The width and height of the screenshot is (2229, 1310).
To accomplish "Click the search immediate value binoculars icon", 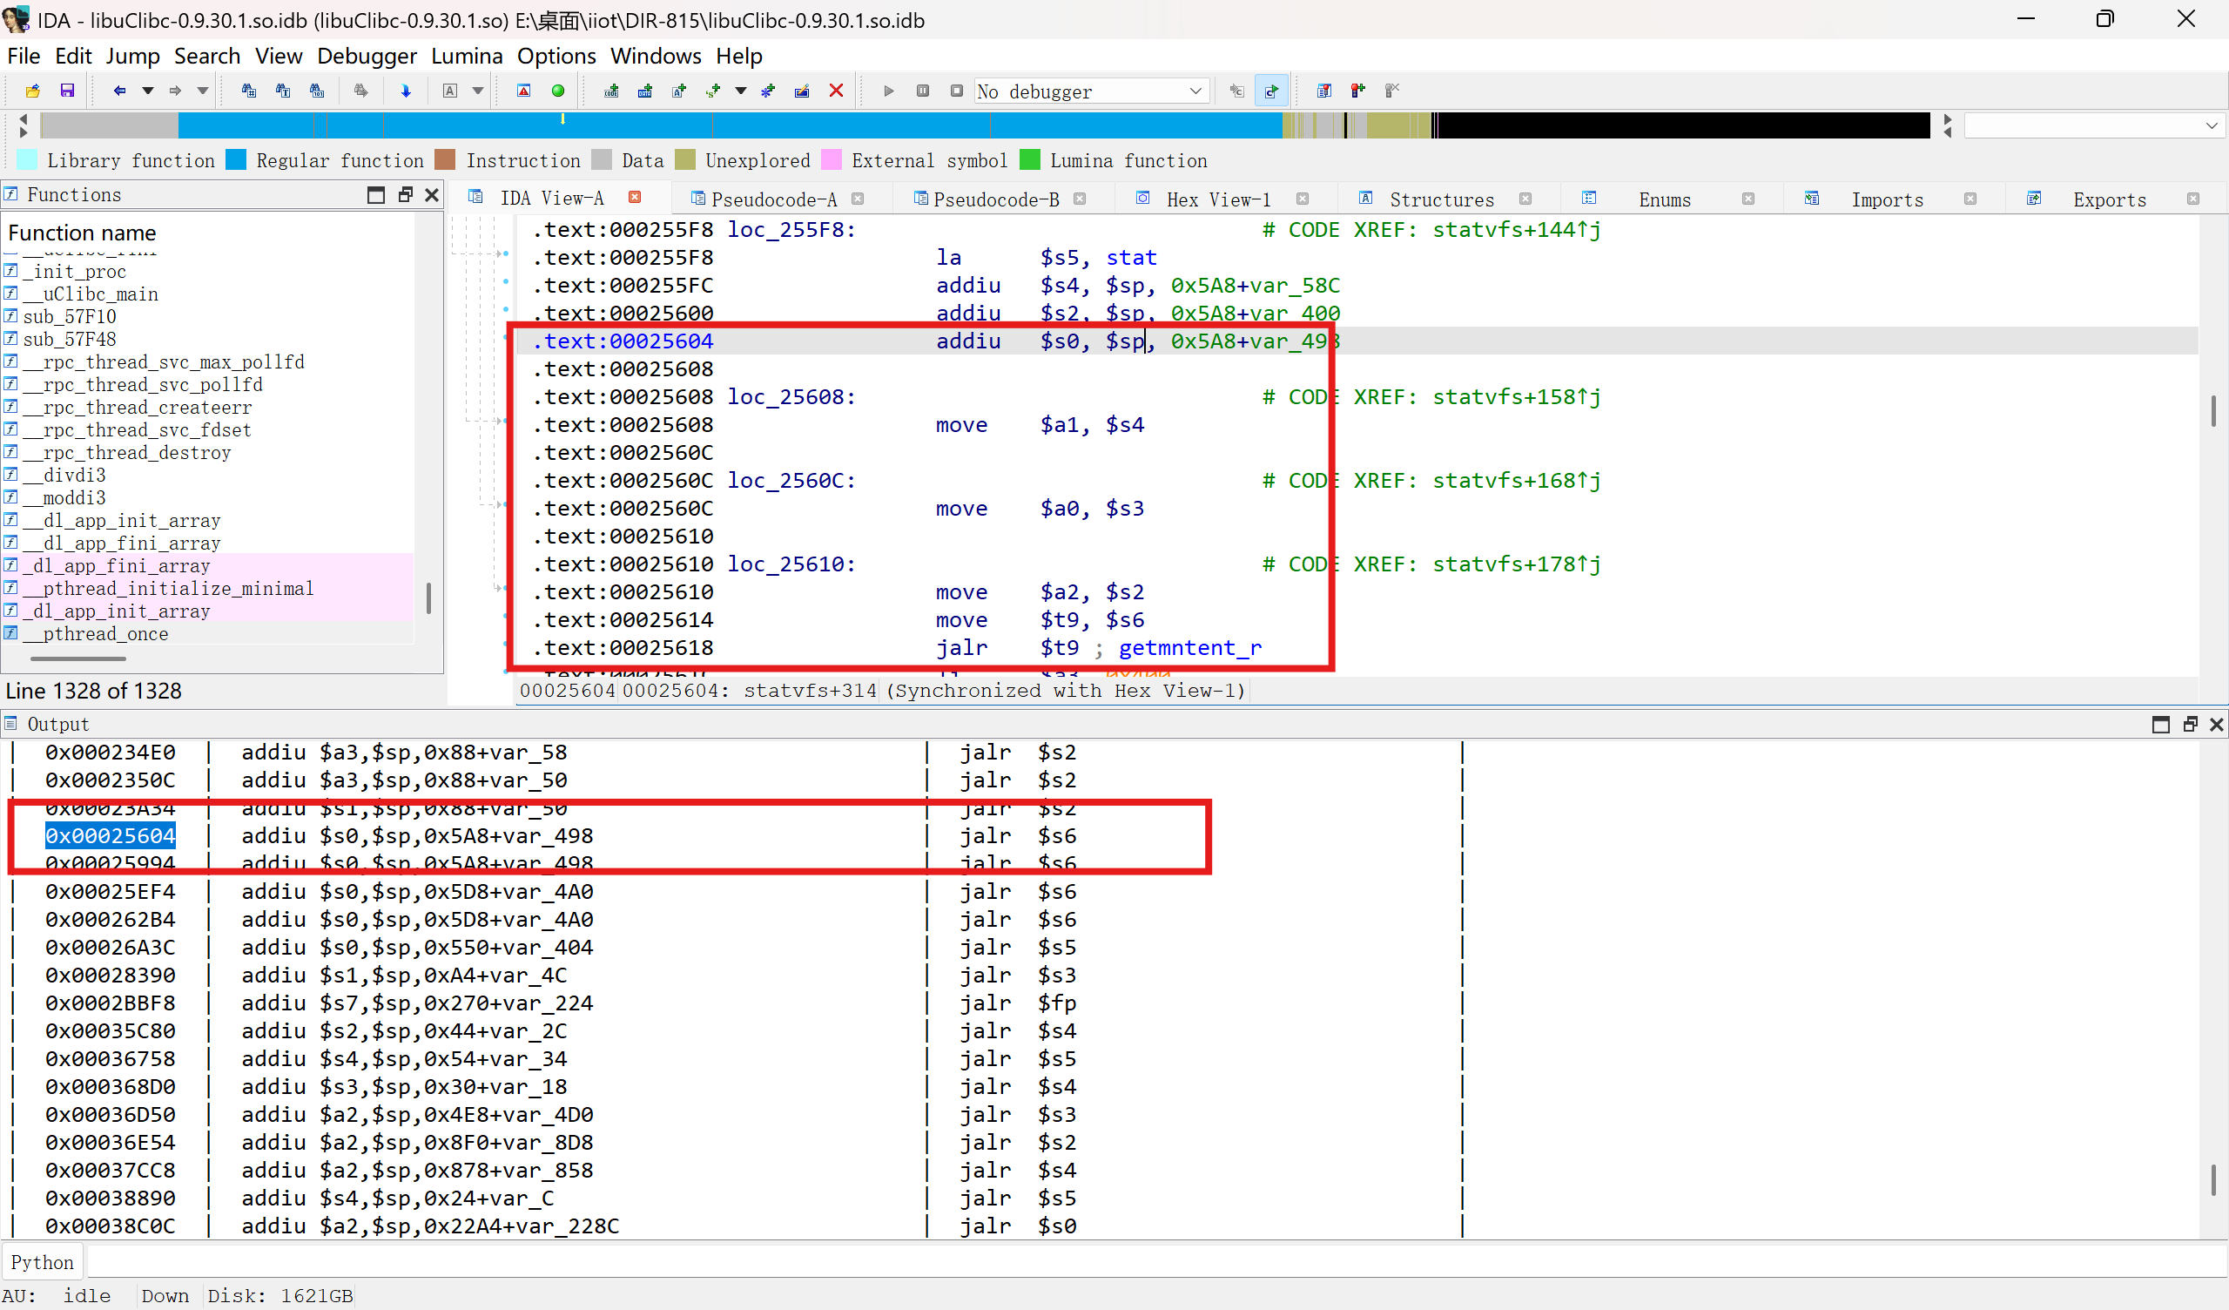I will click(x=248, y=91).
